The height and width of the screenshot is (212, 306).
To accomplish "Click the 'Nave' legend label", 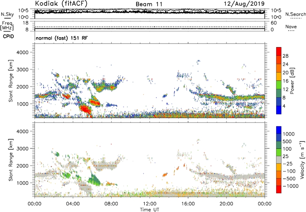I will click(x=291, y=27).
